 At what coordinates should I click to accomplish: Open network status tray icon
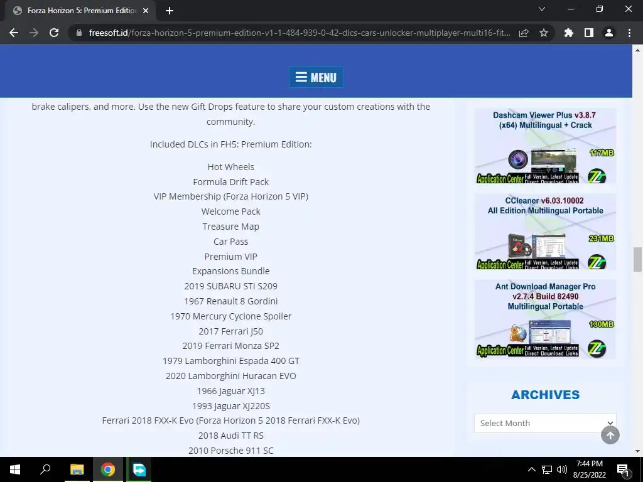point(547,469)
